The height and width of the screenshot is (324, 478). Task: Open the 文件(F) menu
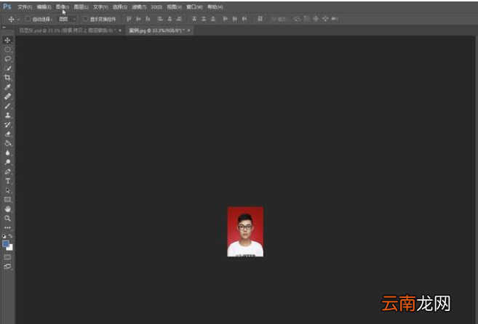(25, 7)
